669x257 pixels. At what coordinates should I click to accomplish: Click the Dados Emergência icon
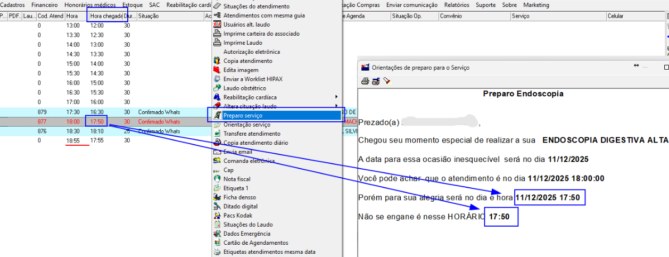pos(217,234)
